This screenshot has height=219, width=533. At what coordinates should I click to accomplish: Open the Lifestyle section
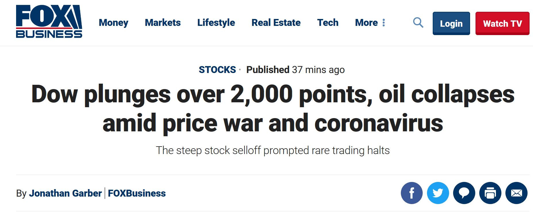coord(216,23)
